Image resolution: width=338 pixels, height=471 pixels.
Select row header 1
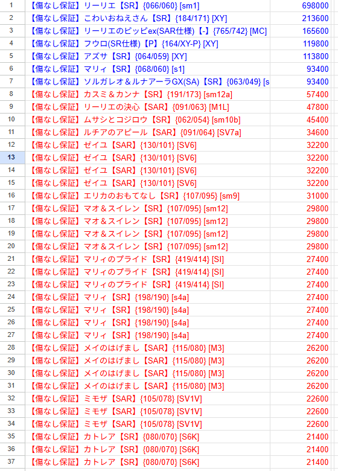point(12,5)
